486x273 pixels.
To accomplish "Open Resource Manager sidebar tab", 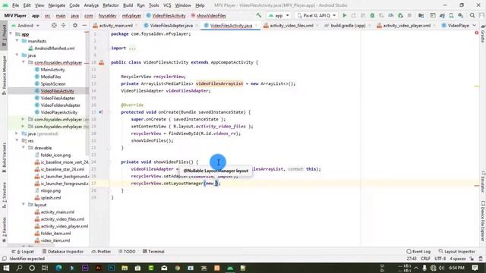I will (4, 75).
